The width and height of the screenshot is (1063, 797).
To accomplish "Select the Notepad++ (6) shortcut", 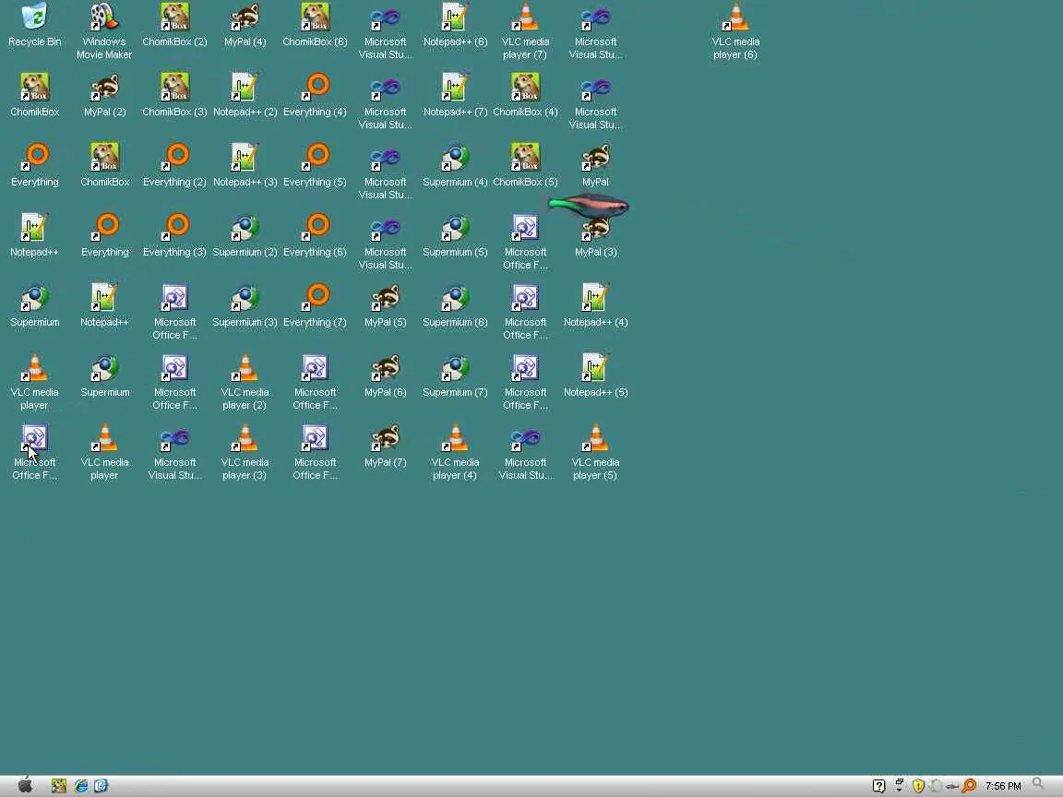I will pyautogui.click(x=455, y=25).
